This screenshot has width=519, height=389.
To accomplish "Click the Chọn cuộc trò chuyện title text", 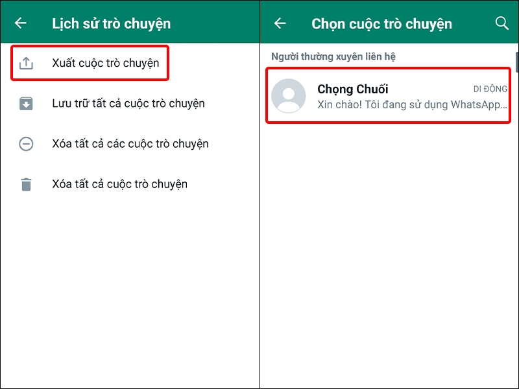I will 383,23.
